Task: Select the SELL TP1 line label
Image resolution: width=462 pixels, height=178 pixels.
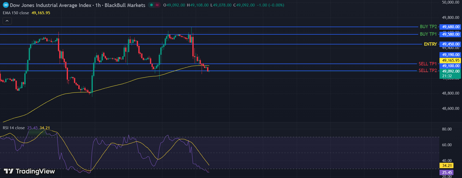Action: pos(428,64)
